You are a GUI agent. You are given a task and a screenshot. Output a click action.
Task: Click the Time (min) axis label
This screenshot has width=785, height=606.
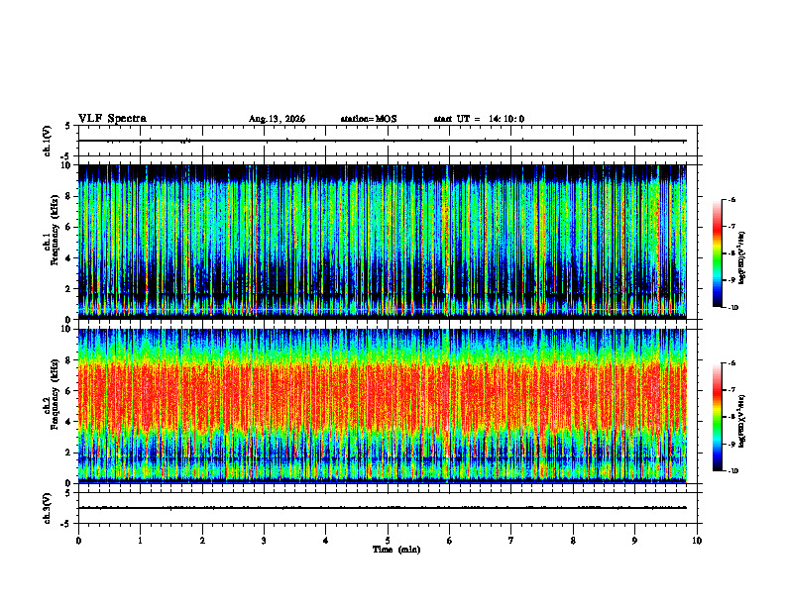coord(396,550)
